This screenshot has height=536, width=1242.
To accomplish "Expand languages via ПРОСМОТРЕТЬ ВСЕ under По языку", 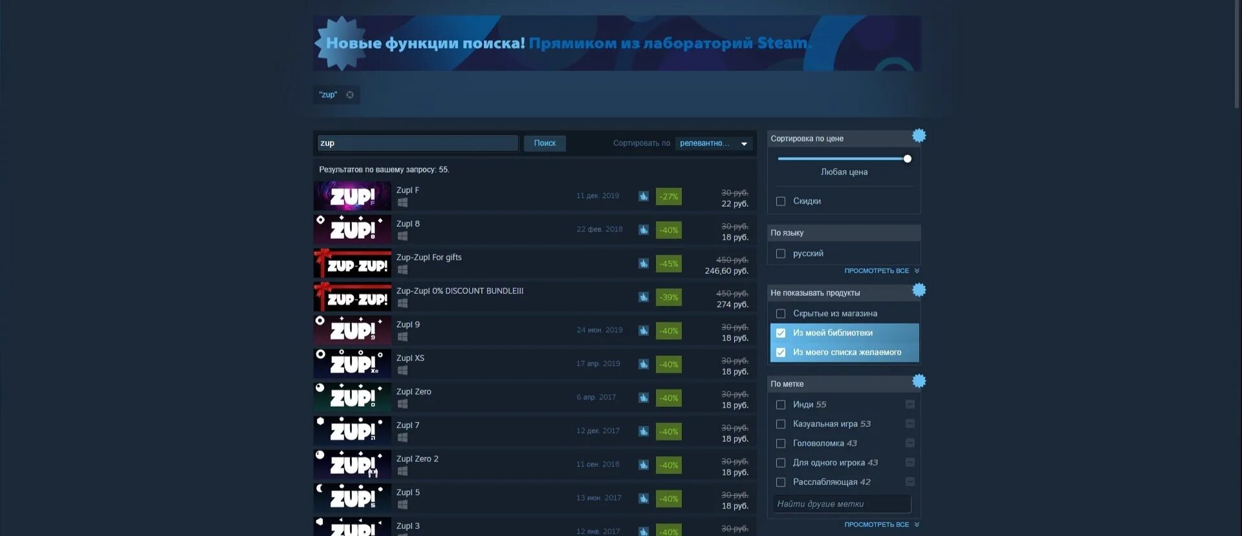I will click(x=881, y=271).
